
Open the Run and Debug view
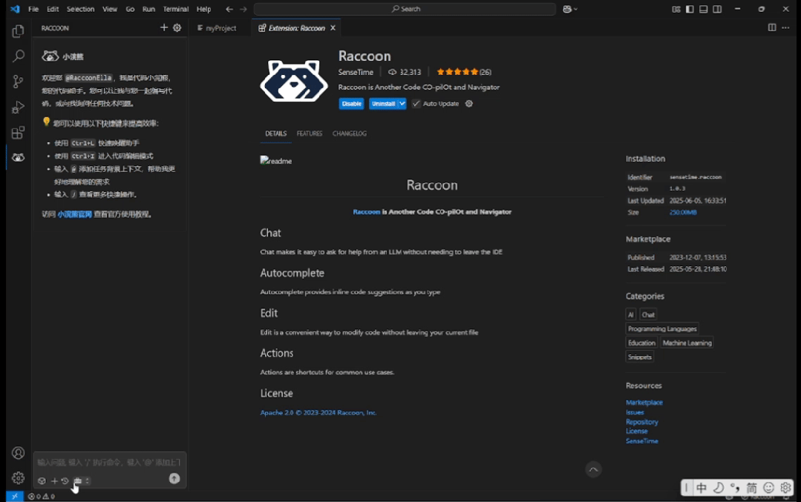[18, 107]
